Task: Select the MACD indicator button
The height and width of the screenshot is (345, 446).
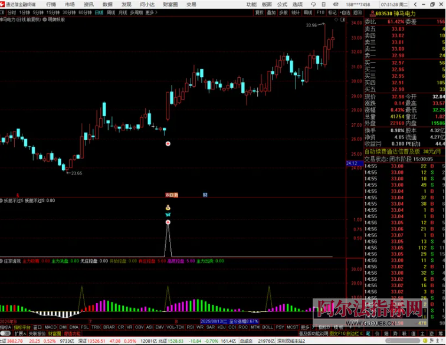Action: [50, 327]
